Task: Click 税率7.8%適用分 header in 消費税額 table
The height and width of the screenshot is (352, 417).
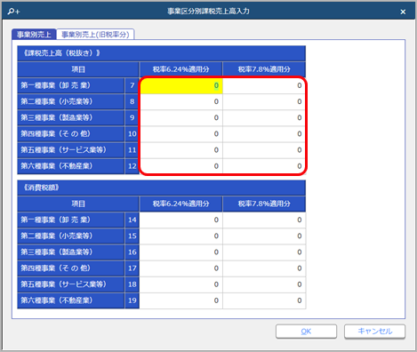Action: (x=264, y=204)
